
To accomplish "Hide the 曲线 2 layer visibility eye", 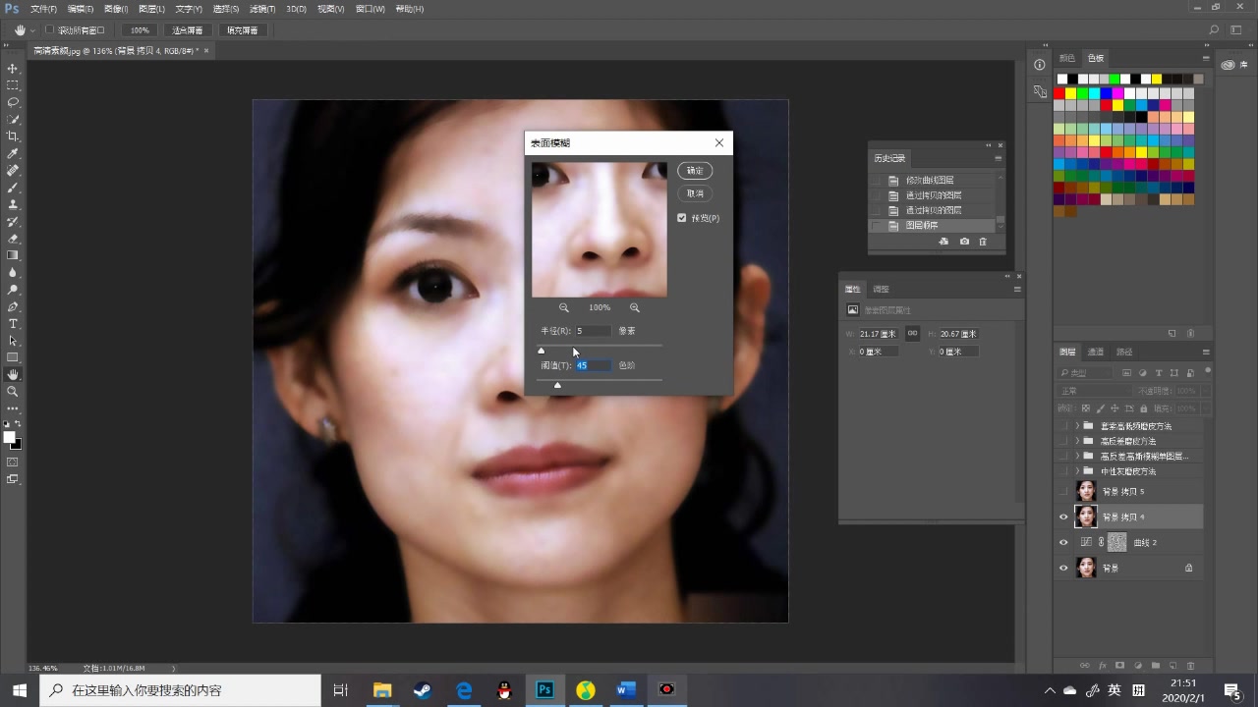I will (1062, 542).
